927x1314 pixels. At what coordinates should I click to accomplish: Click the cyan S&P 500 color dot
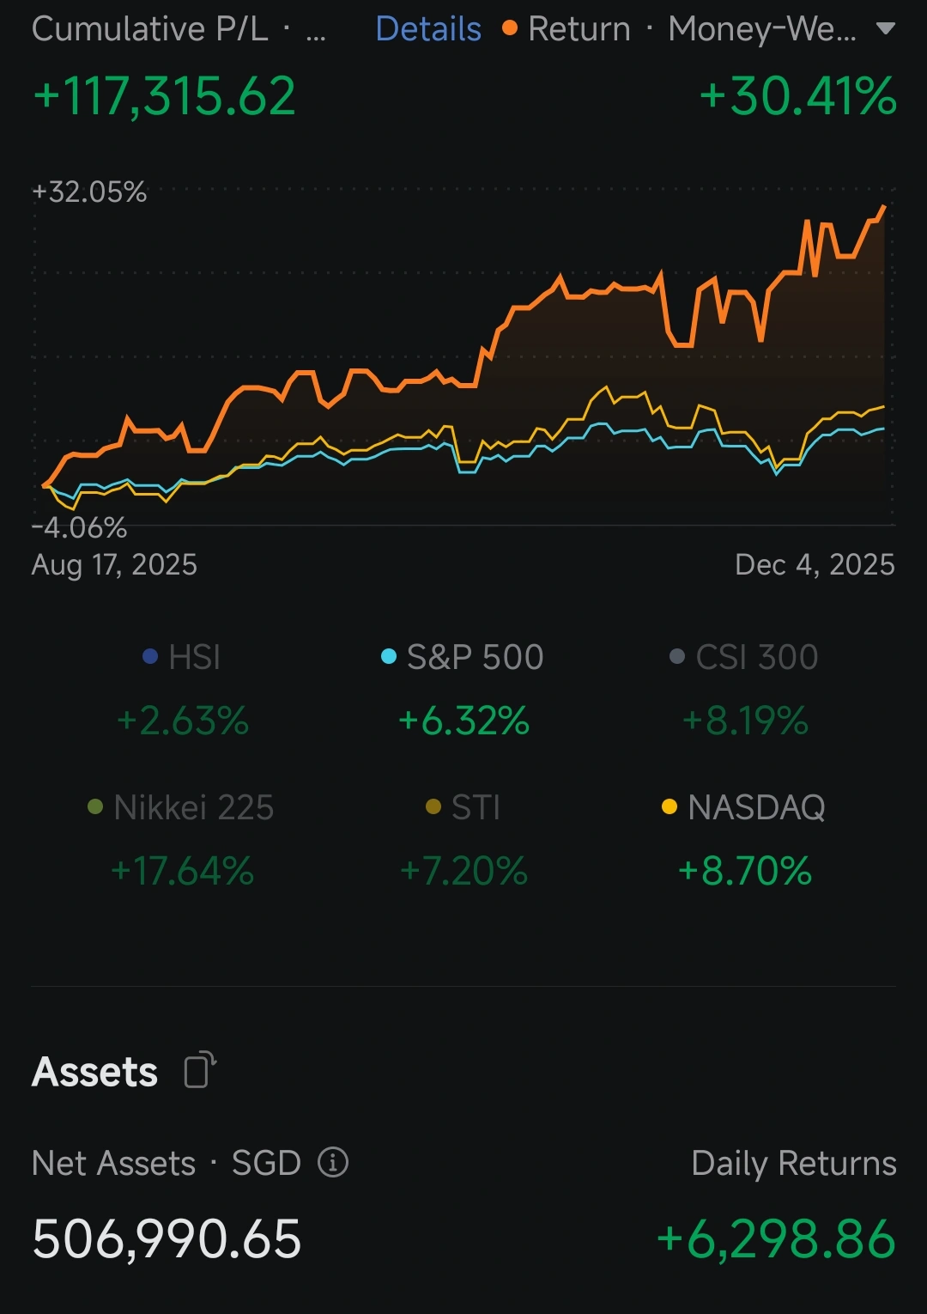point(389,657)
